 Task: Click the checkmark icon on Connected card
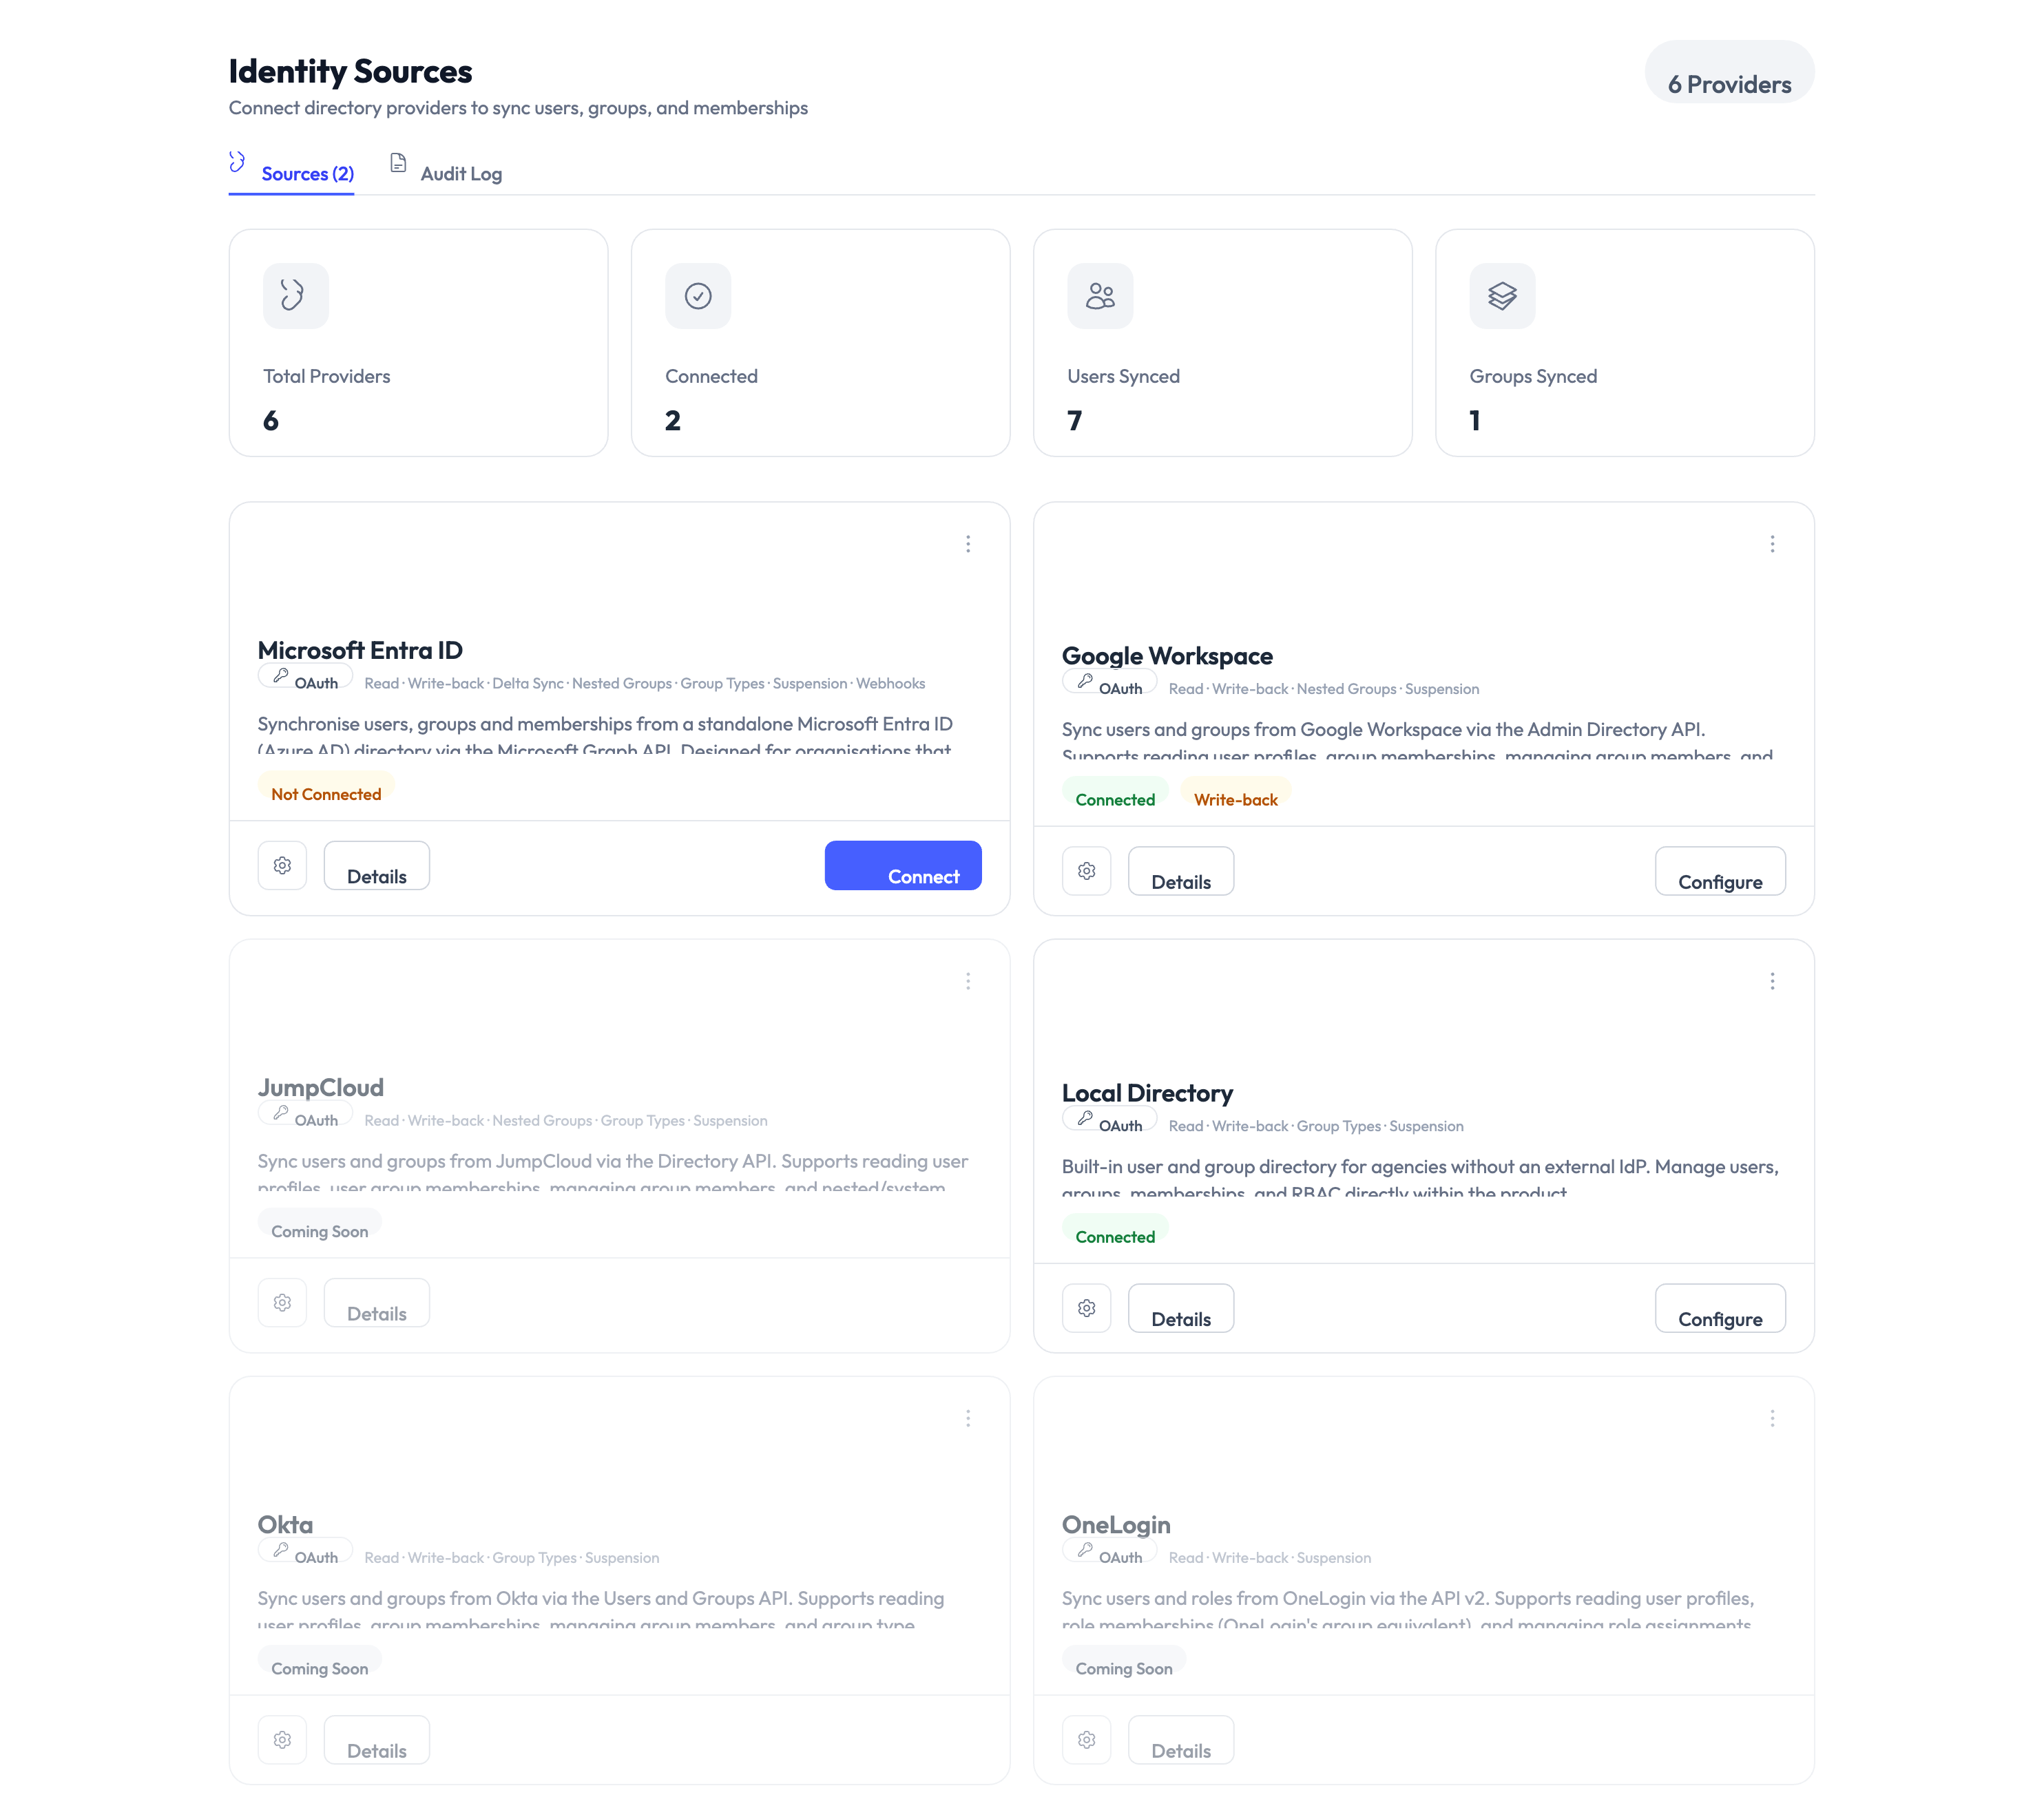[x=698, y=295]
